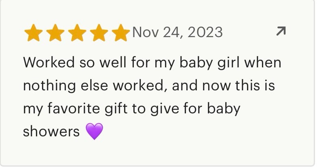Click the second gold rating star
The image size is (317, 167).
click(55, 33)
